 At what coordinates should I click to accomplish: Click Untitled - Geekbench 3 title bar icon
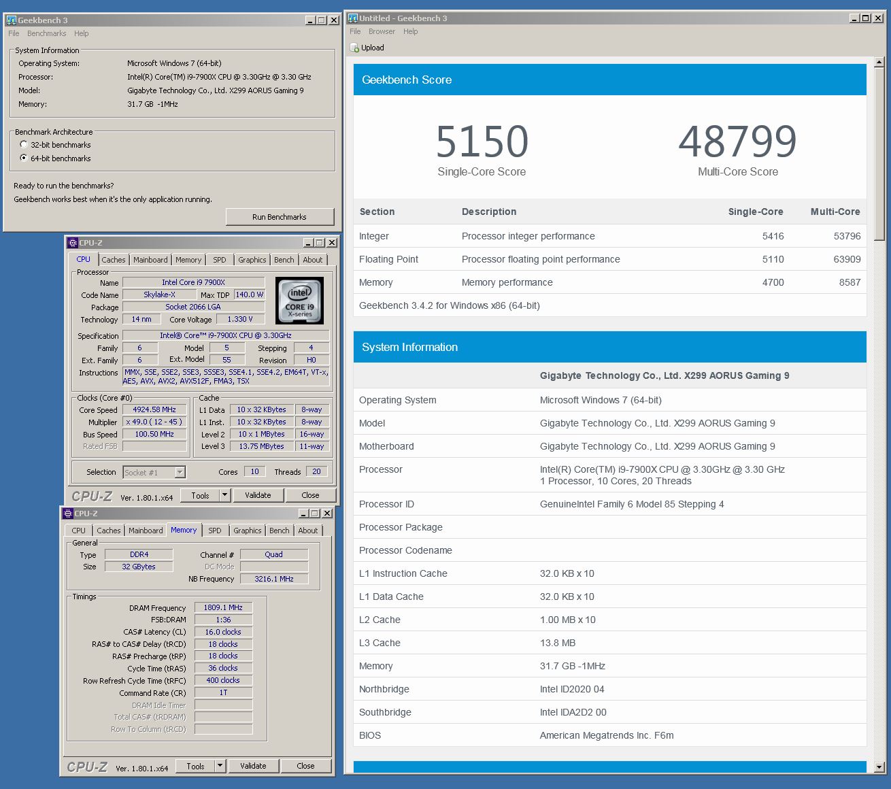[x=353, y=18]
